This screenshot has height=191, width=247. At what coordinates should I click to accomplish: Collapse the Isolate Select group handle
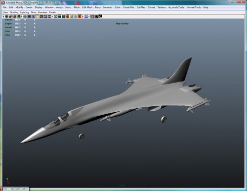point(83,16)
